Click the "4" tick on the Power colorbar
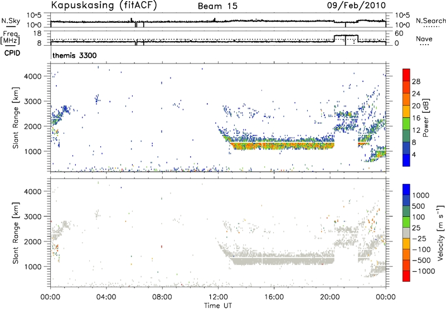The width and height of the screenshot is (446, 309). (x=414, y=155)
